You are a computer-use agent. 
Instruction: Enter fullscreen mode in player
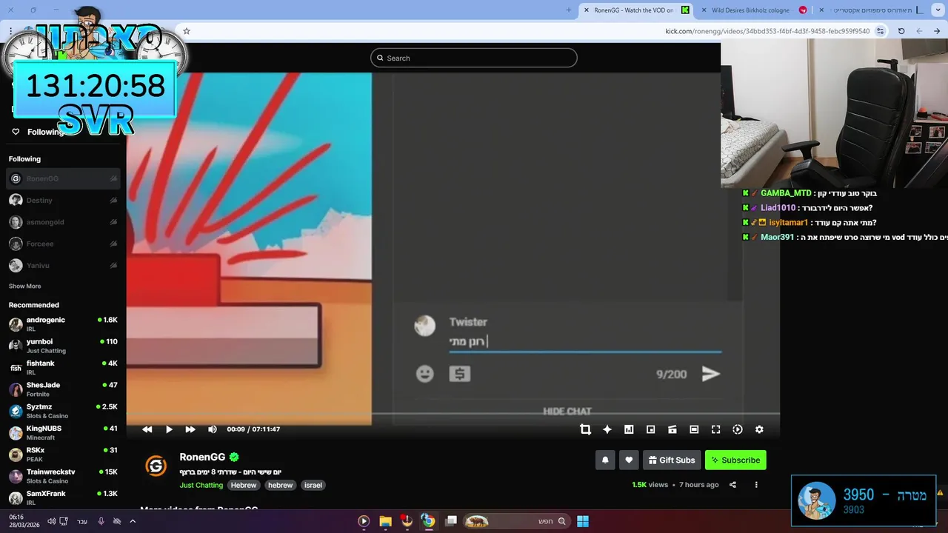715,429
